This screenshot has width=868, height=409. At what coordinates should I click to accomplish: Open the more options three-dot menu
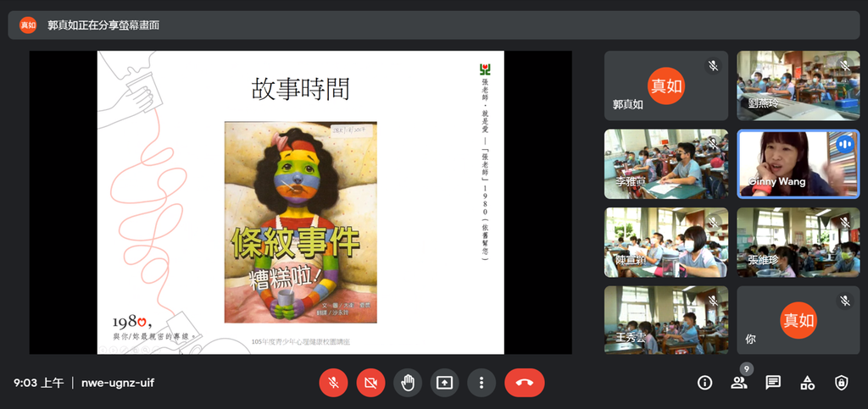coord(481,383)
